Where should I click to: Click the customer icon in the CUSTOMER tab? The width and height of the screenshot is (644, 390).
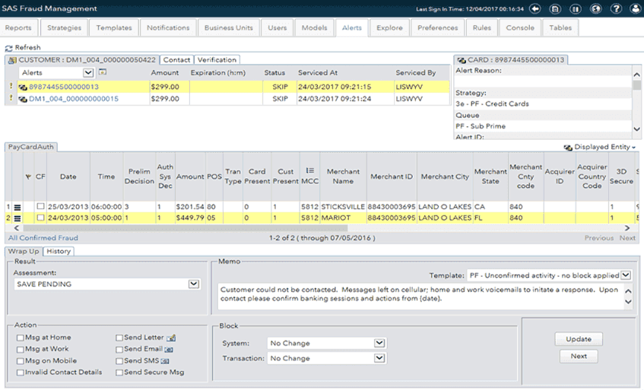coord(12,60)
